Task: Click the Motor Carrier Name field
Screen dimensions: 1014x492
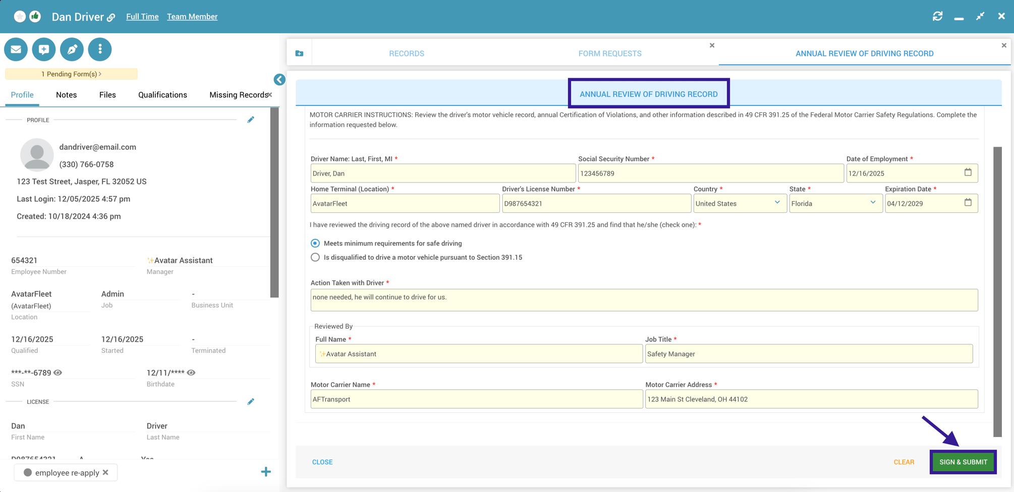Action: pyautogui.click(x=477, y=399)
